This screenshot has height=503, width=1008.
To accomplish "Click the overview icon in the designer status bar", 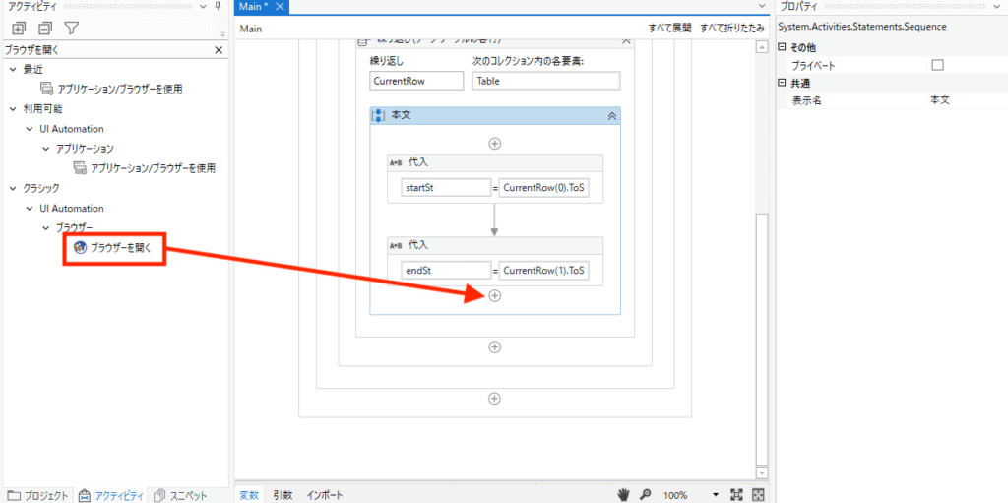I will click(759, 495).
